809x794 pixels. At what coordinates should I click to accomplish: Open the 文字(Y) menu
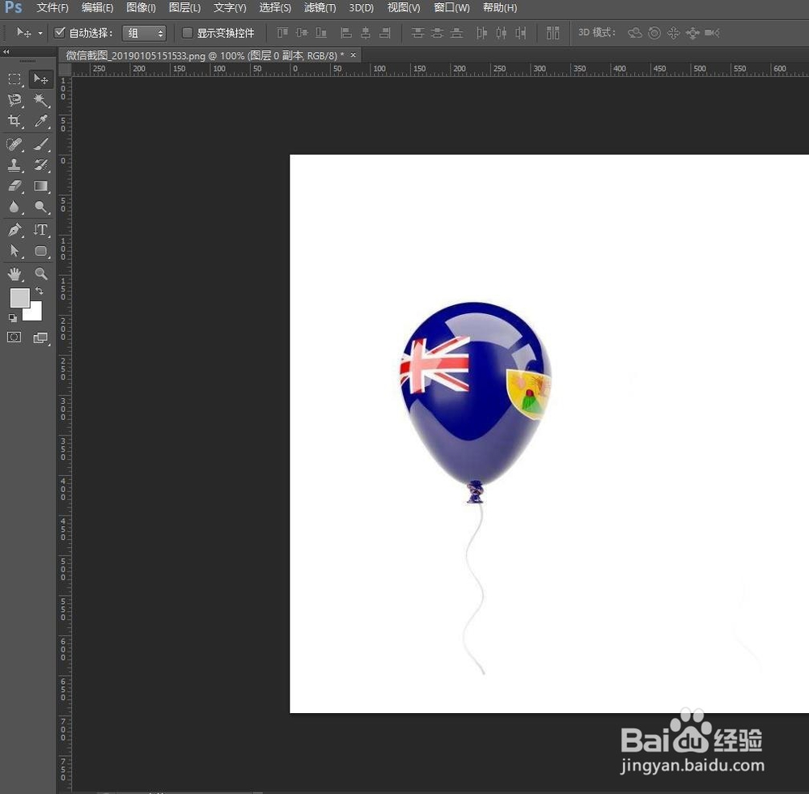coord(230,8)
